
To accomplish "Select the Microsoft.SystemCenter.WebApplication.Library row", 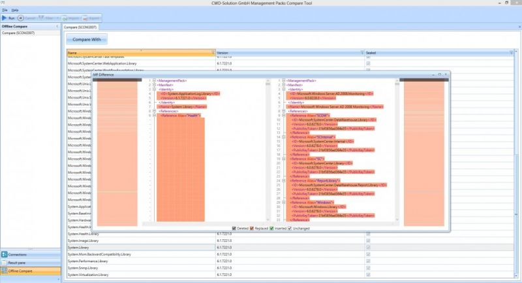I will tap(290, 63).
